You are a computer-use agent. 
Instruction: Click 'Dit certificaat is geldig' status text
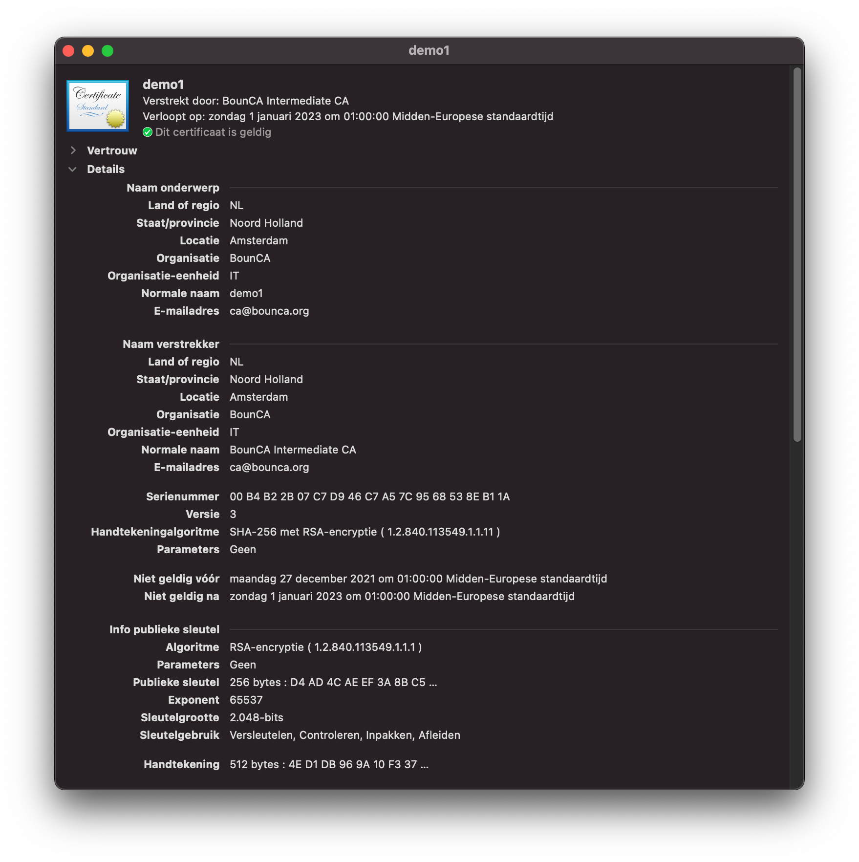pos(213,132)
